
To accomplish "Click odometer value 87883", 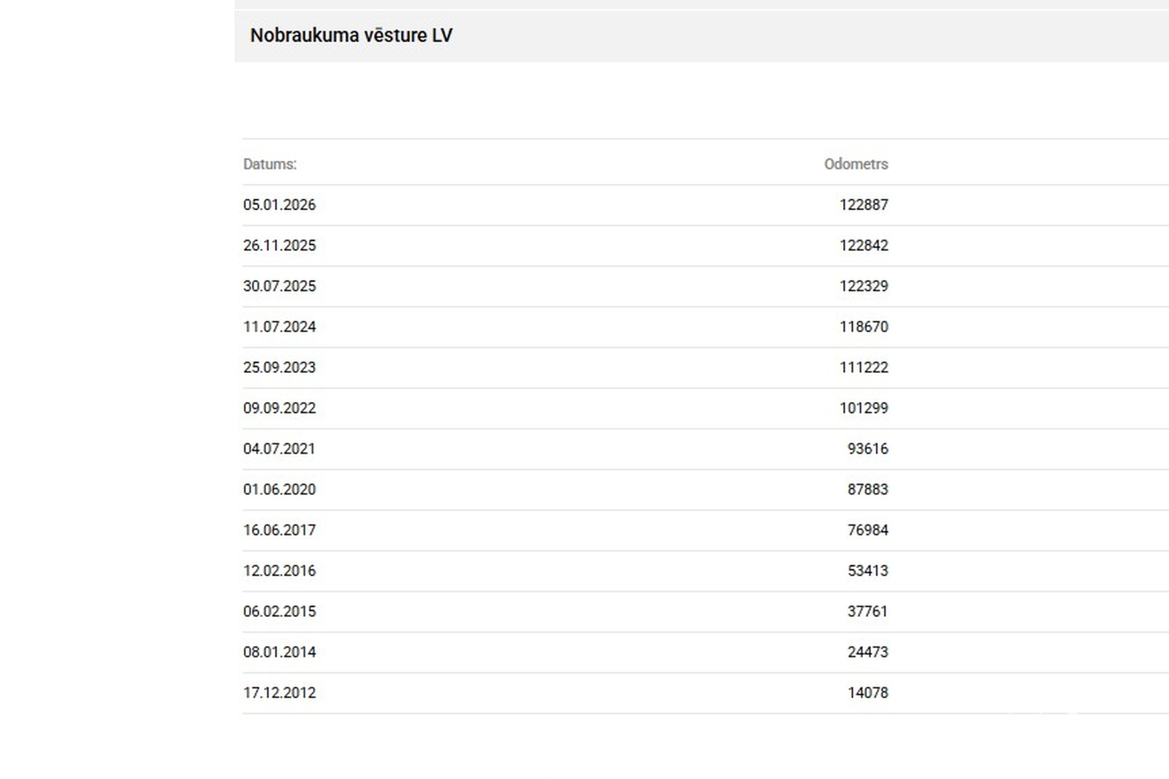I will (867, 489).
